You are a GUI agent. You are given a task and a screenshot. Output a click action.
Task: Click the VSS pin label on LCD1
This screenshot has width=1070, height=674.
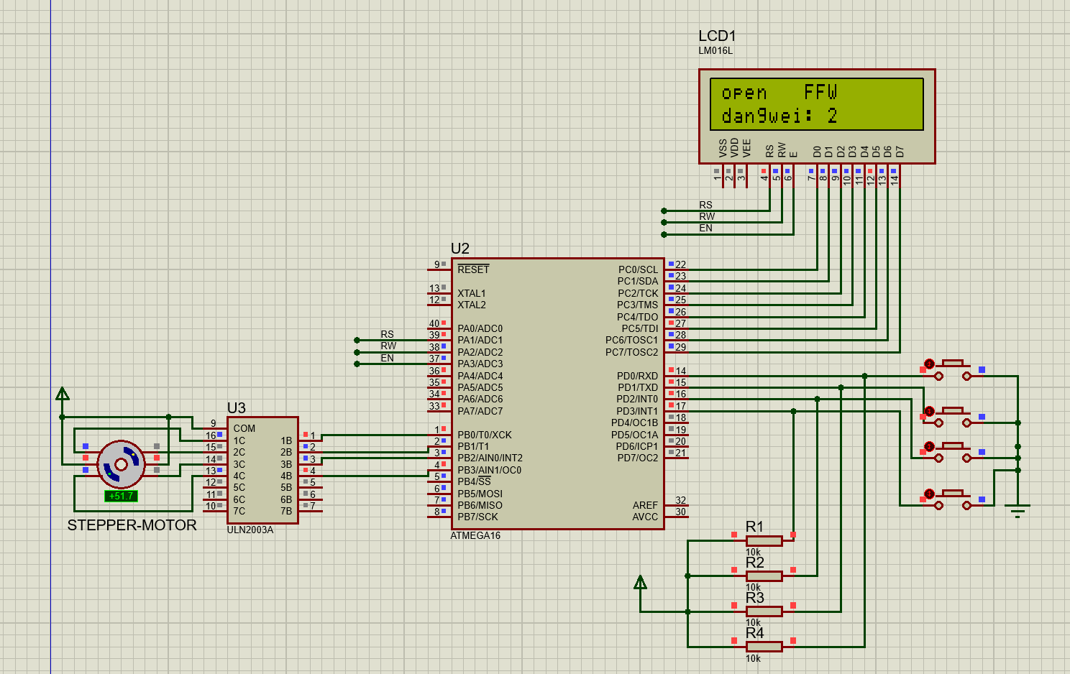[x=722, y=148]
